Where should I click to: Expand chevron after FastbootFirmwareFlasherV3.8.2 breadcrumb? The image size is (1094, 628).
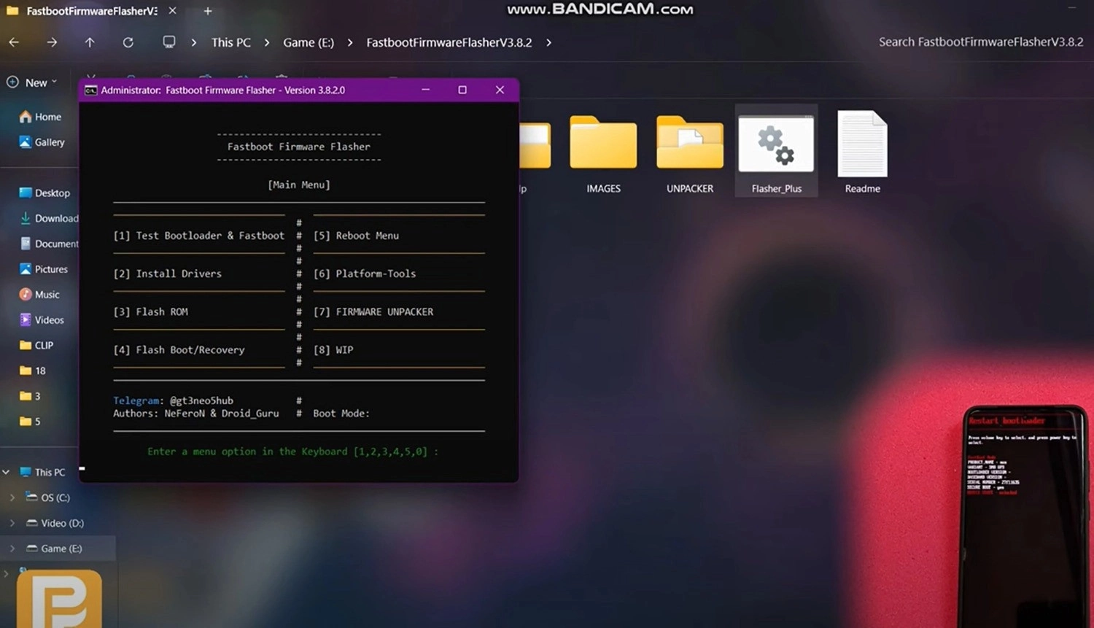pyautogui.click(x=548, y=42)
